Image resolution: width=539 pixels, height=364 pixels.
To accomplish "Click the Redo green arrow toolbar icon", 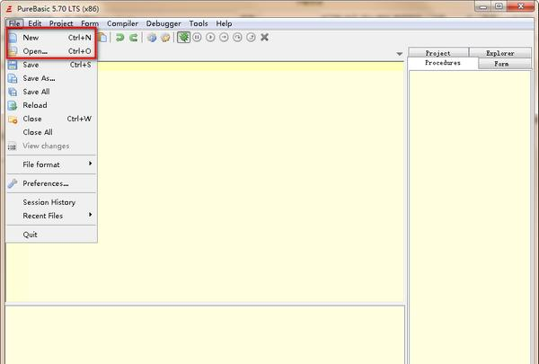I will point(133,38).
